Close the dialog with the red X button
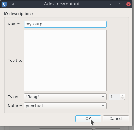This screenshot has width=134, height=130. click(129, 4)
